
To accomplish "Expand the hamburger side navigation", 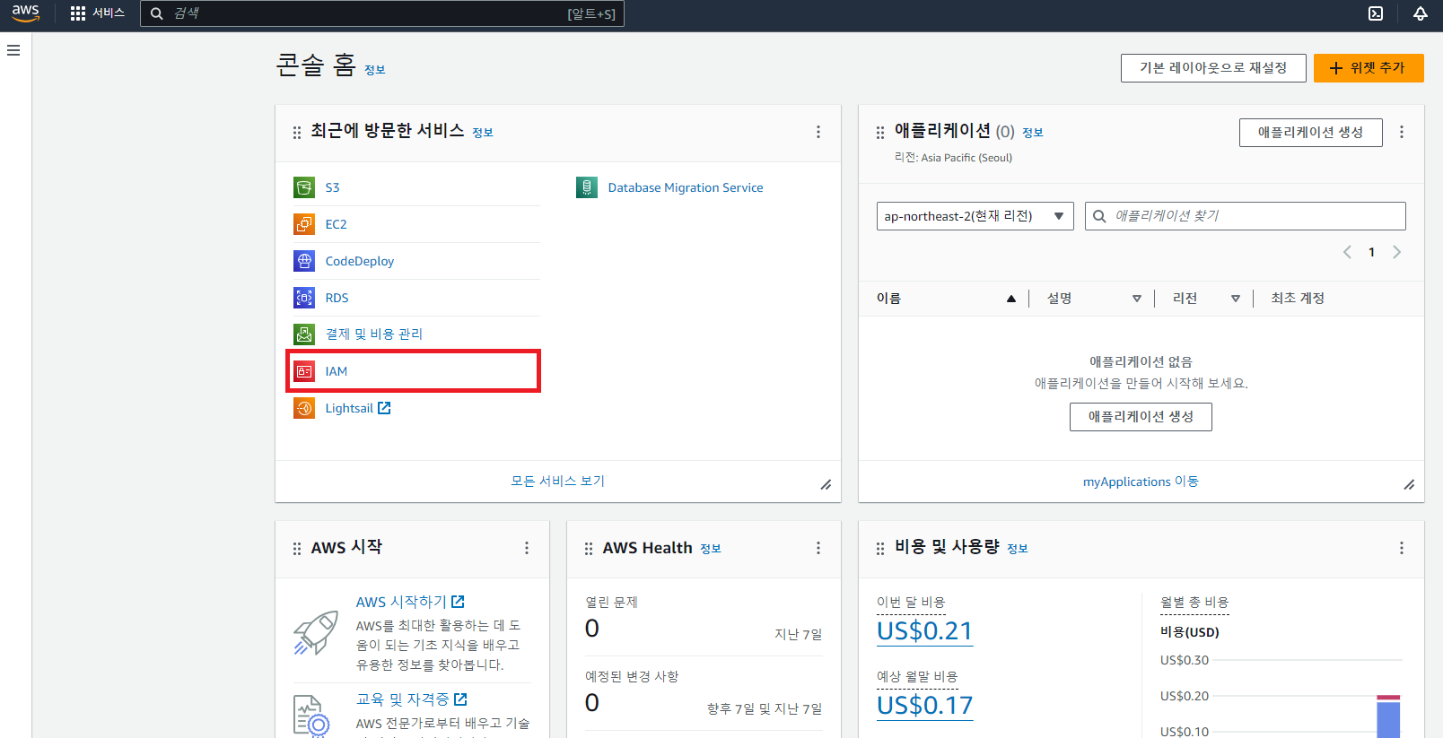I will [13, 50].
